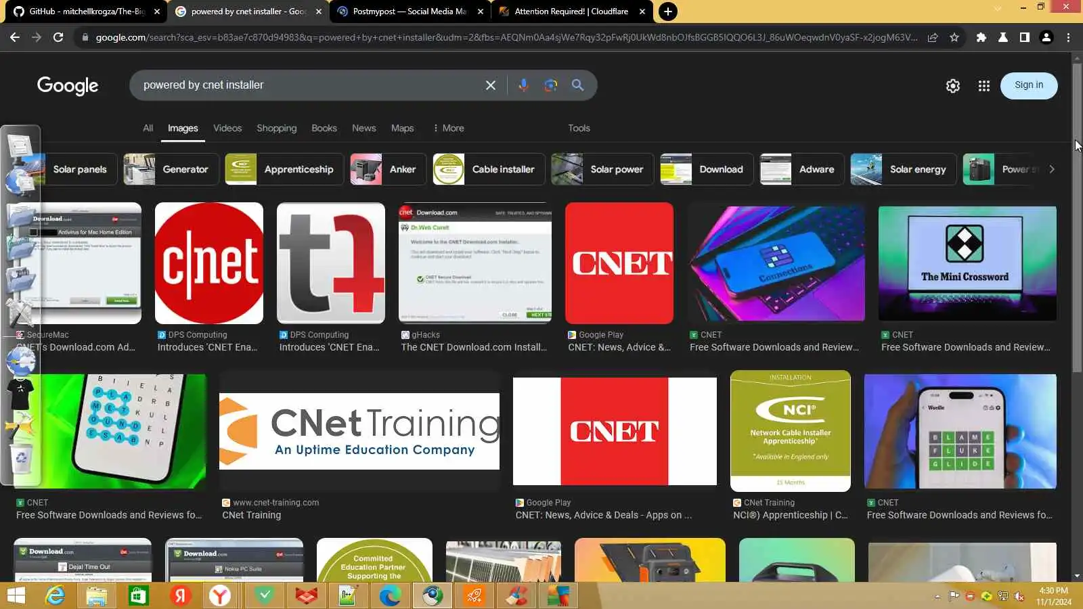
Task: Open the gHacks CNET Download.com Installer link
Action: [474, 347]
